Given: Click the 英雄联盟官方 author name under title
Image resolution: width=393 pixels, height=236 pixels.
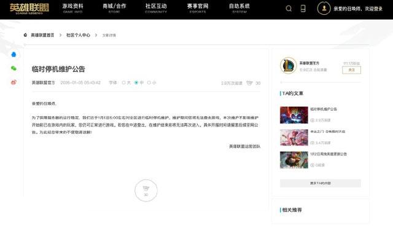Looking at the screenshot, I should 43,82.
